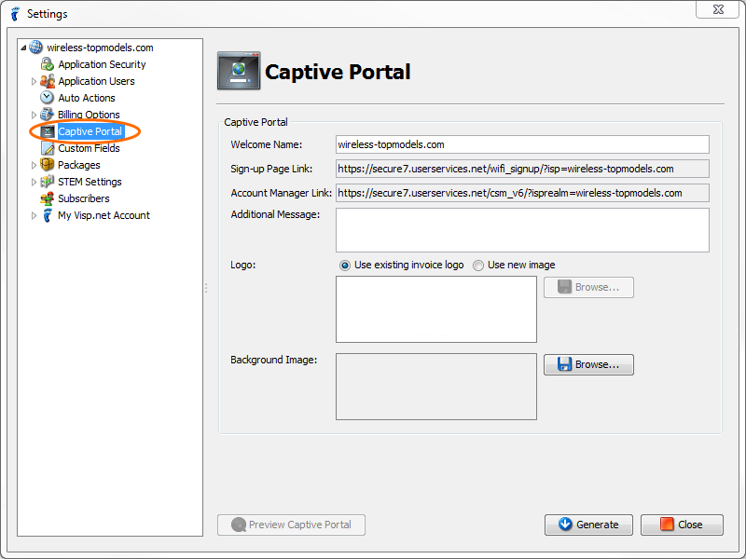Collapse the wireless-topmodels.com tree root
Image resolution: width=746 pixels, height=559 pixels.
[23, 48]
